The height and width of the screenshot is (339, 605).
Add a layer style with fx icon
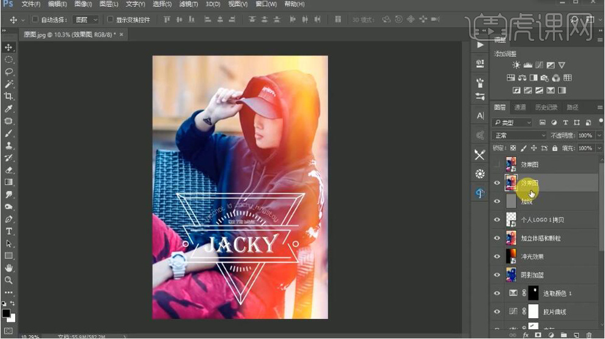[525, 335]
